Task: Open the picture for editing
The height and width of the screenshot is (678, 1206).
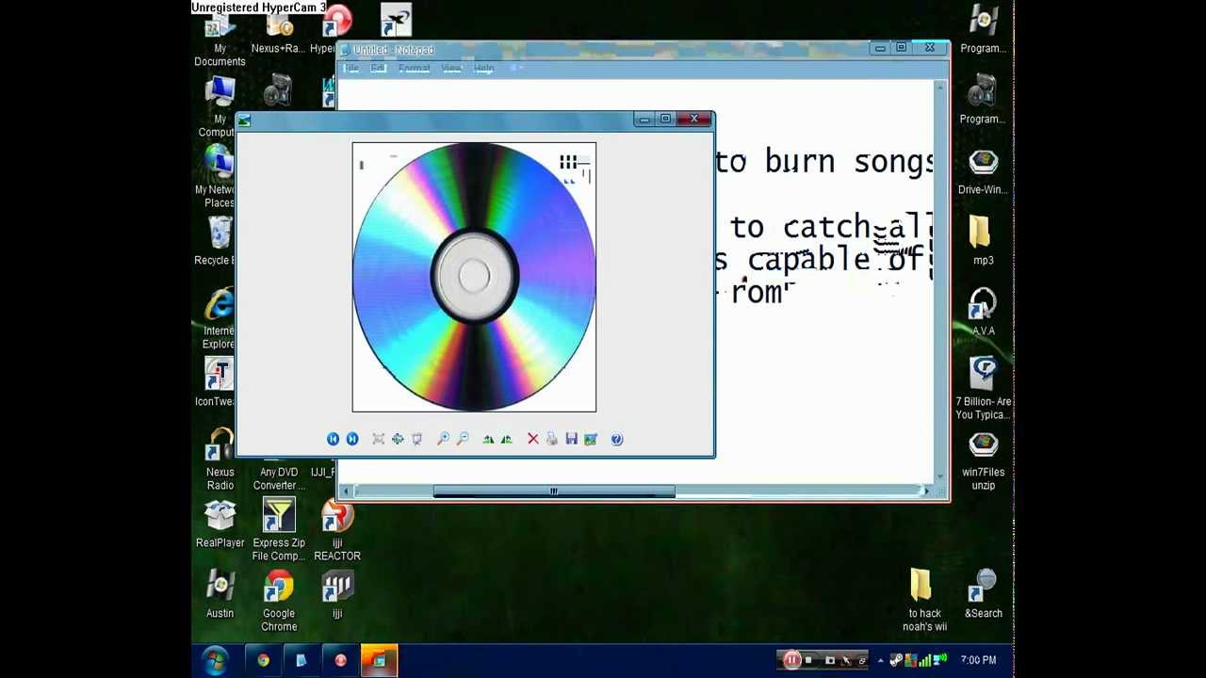Action: (x=591, y=439)
